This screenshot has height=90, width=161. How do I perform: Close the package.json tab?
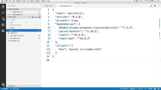[72, 6]
